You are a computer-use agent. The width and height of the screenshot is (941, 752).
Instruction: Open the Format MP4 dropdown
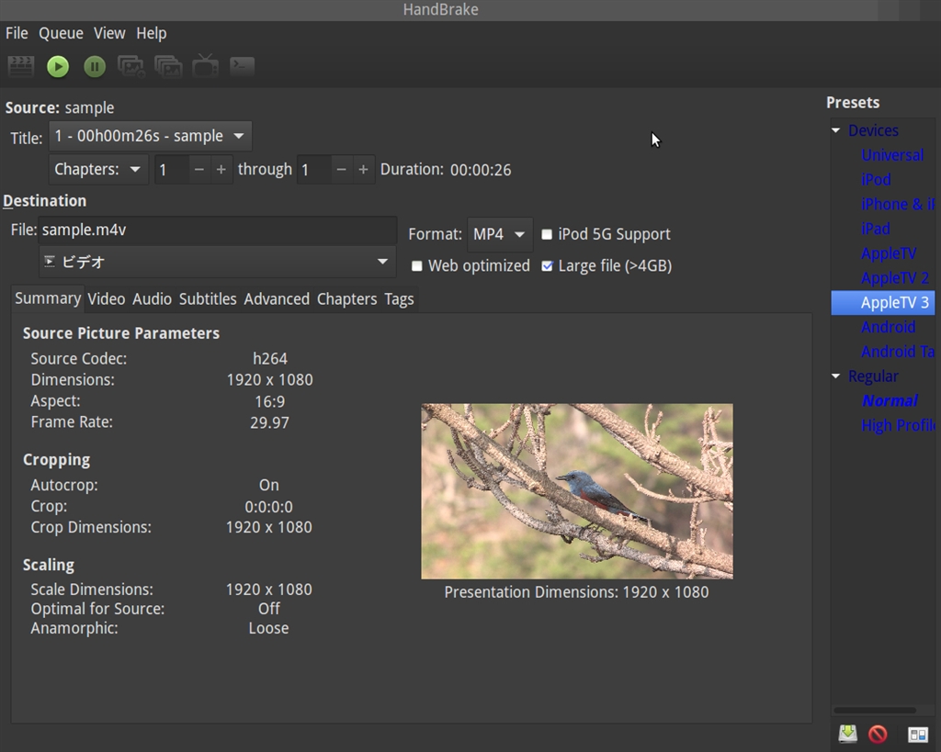[x=499, y=234]
